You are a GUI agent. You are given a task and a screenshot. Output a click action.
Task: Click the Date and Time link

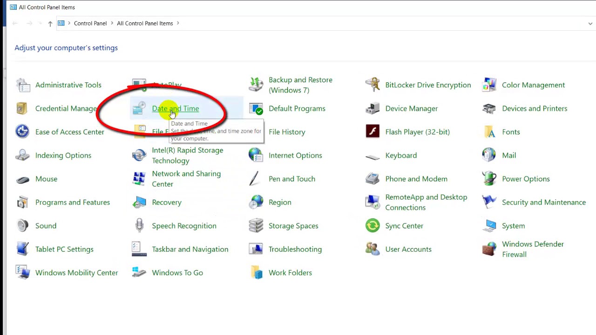[x=175, y=108]
